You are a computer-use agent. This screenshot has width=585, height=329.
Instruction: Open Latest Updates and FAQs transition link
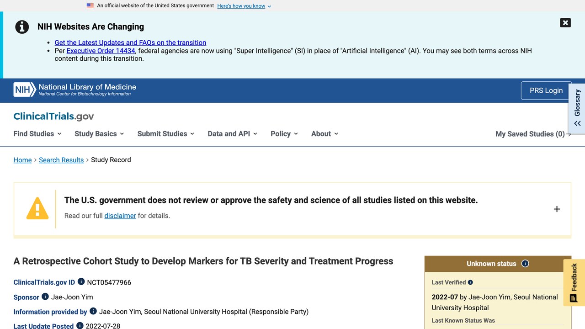[x=130, y=42]
